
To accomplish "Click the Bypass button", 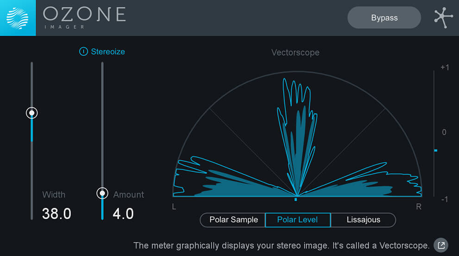I will [384, 18].
